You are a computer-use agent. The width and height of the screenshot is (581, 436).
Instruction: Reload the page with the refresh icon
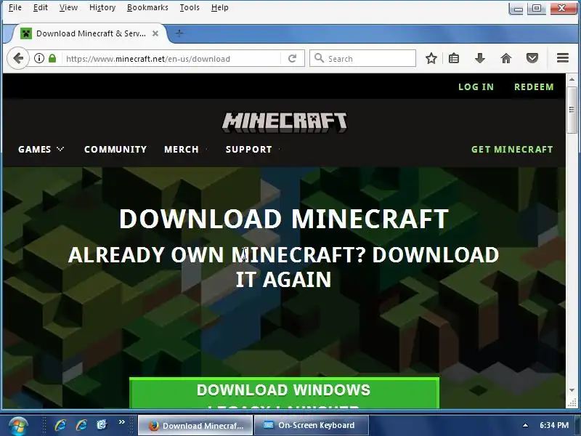(293, 58)
